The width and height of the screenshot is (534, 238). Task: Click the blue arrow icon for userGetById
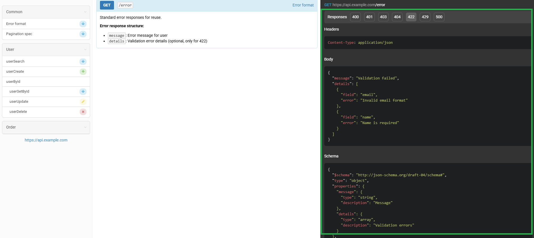click(x=83, y=91)
